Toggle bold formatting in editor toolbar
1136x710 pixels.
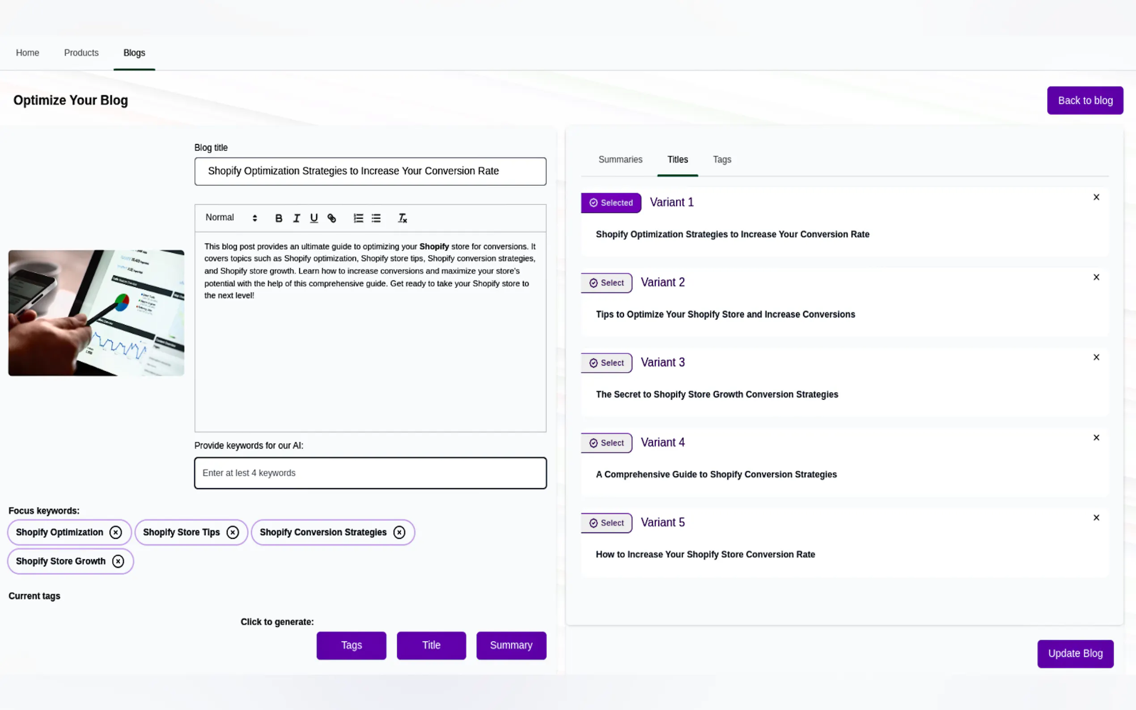tap(279, 218)
